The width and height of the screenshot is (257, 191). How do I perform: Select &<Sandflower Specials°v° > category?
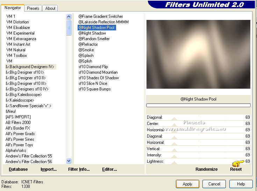[28, 106]
